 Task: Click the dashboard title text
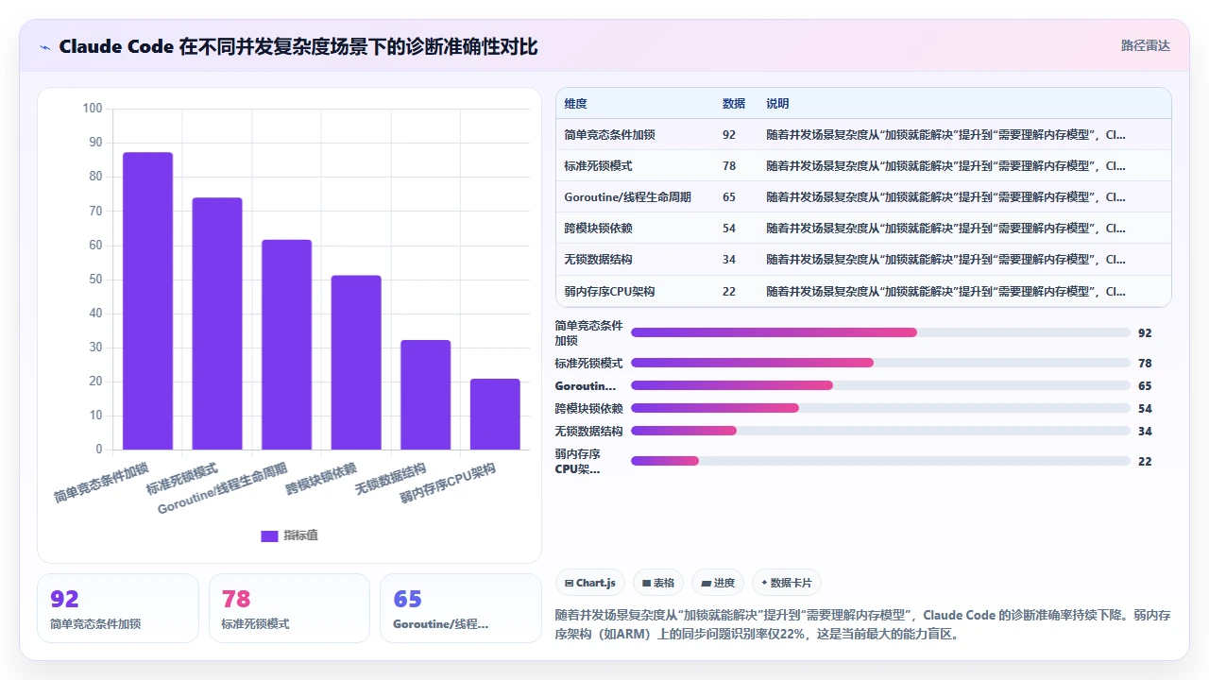pyautogui.click(x=298, y=46)
